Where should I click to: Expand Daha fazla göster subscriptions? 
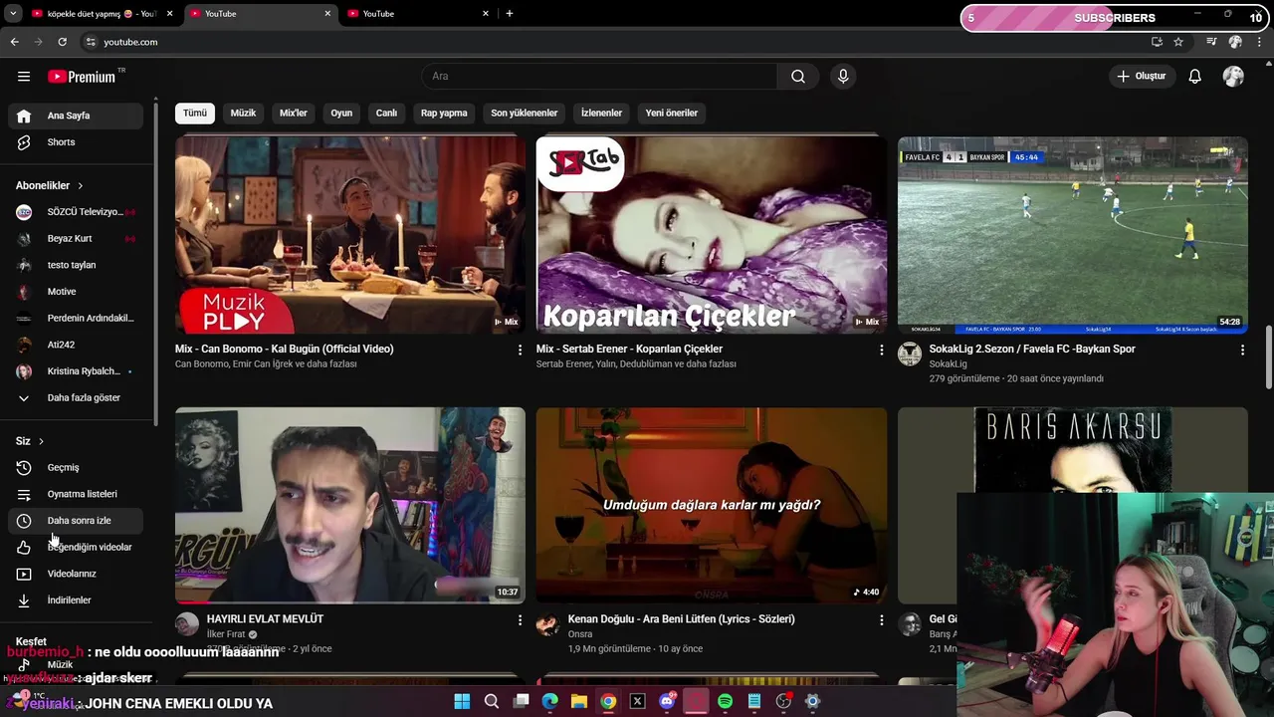pos(76,398)
